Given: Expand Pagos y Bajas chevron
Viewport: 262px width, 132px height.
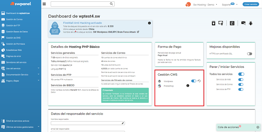Looking at the screenshot, I should coord(38,81).
